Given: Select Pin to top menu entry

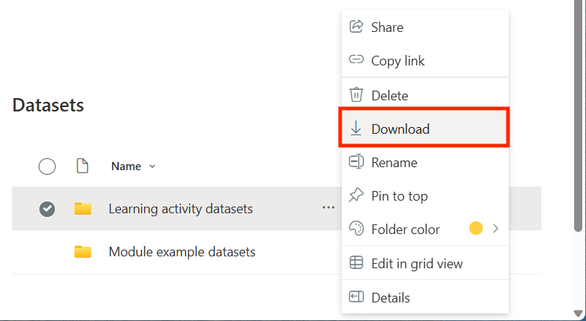Looking at the screenshot, I should tap(399, 196).
